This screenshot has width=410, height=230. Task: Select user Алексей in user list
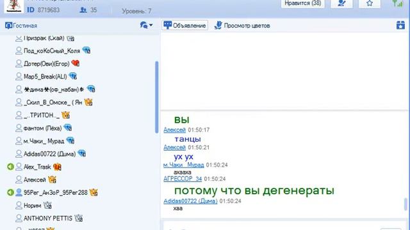pos(35,180)
